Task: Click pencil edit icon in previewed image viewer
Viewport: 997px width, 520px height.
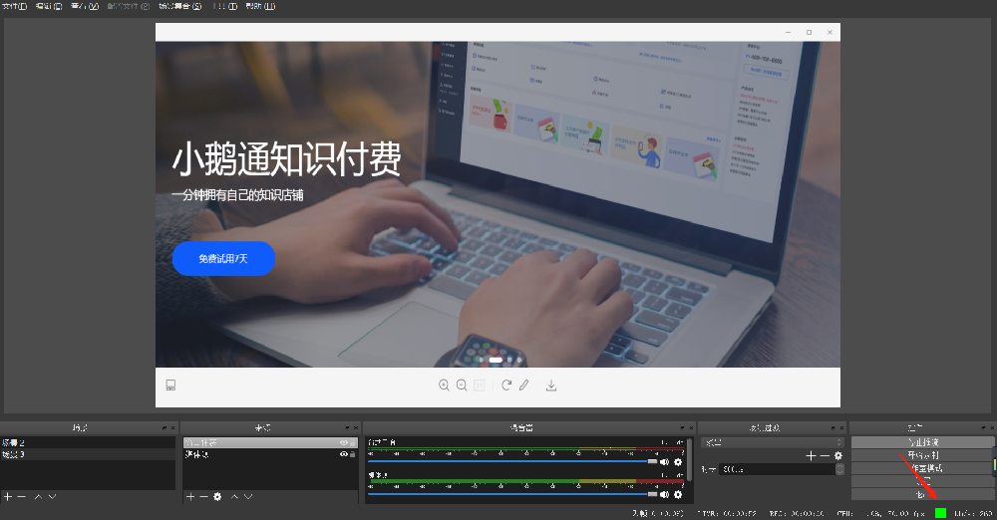Action: [524, 386]
